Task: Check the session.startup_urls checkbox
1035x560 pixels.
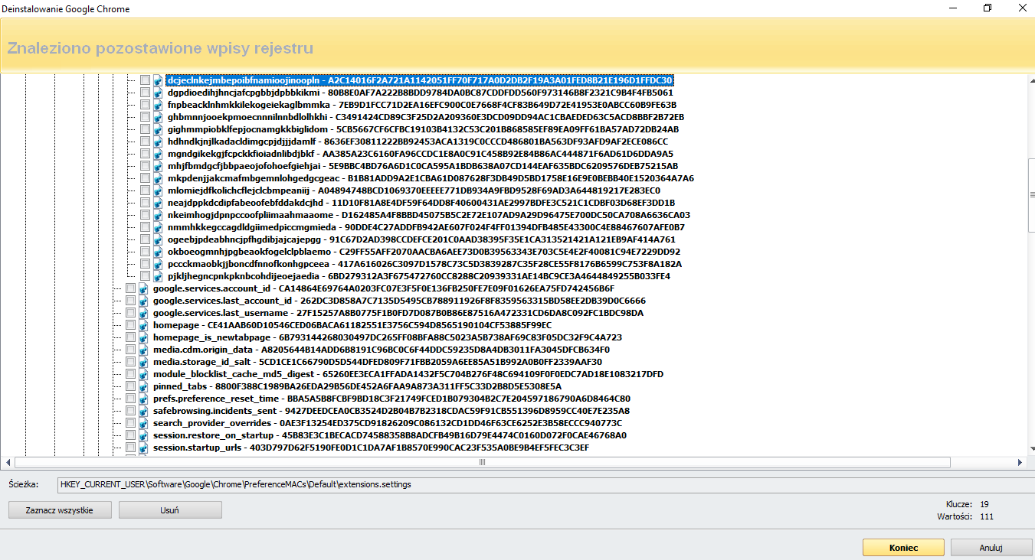Action: pyautogui.click(x=130, y=448)
